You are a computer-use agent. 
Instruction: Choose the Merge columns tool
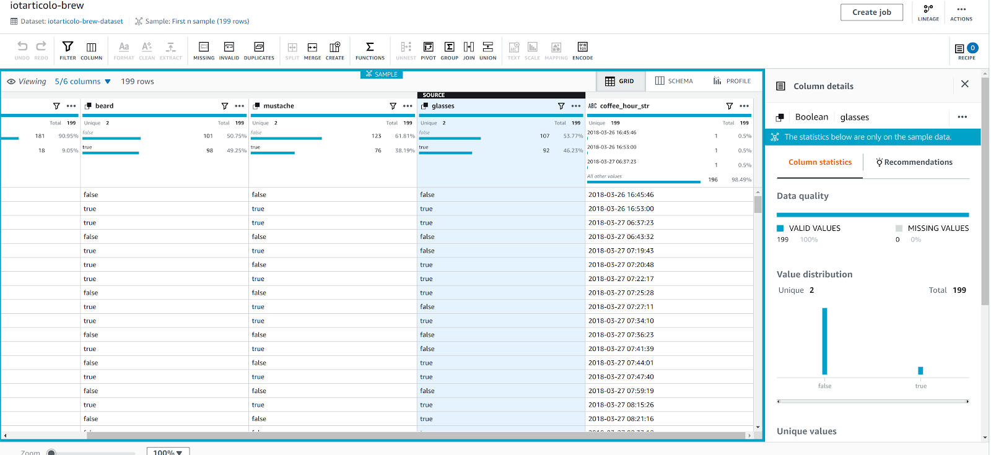[x=312, y=51]
